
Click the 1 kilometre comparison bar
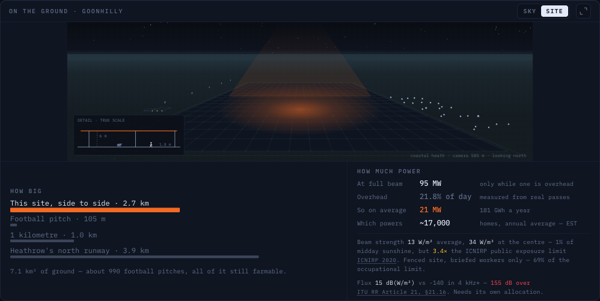click(42, 241)
